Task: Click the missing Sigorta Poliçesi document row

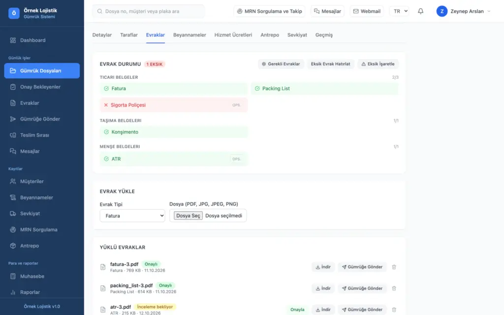Action: [174, 105]
